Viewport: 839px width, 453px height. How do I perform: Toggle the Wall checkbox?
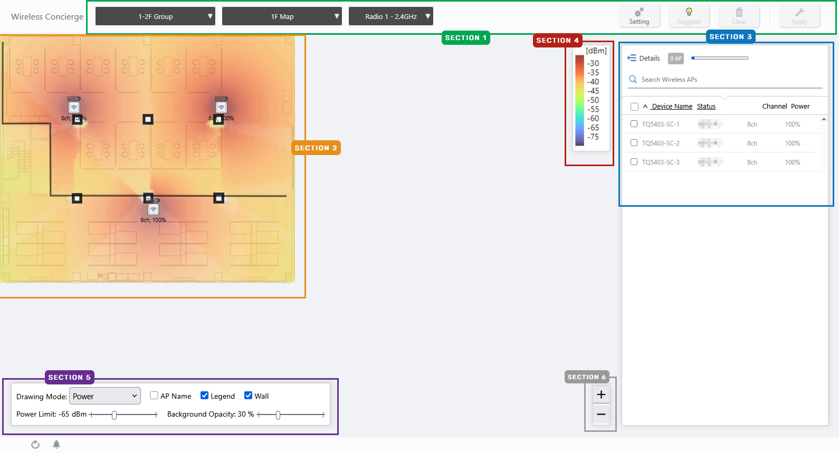point(249,396)
